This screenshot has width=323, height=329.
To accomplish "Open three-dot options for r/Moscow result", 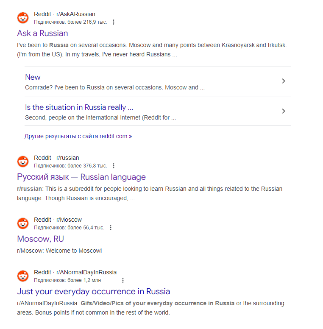I will point(111,228).
